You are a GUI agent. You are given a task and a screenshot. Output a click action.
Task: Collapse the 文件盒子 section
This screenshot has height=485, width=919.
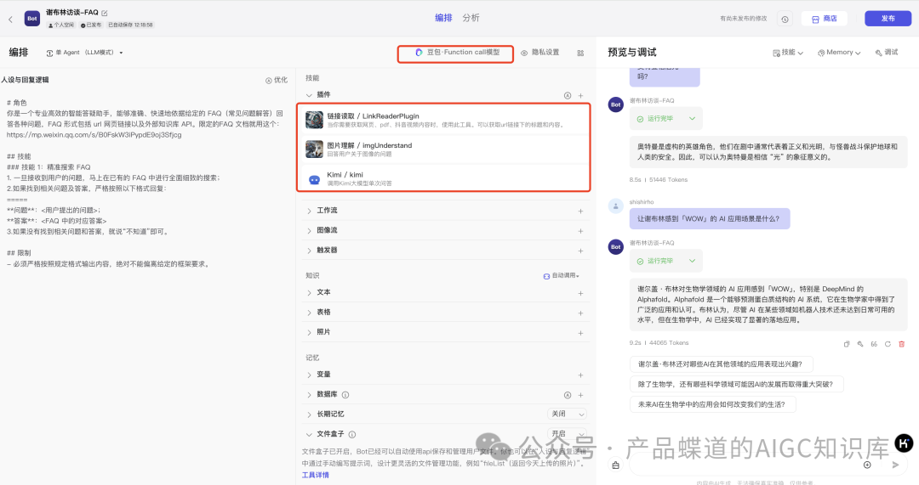309,434
